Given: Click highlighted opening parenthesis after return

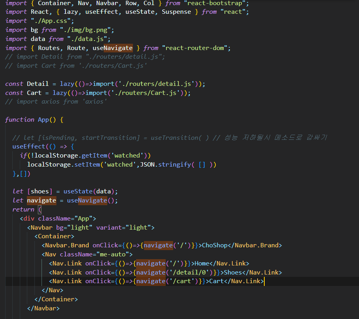Looking at the screenshot, I should (40, 210).
